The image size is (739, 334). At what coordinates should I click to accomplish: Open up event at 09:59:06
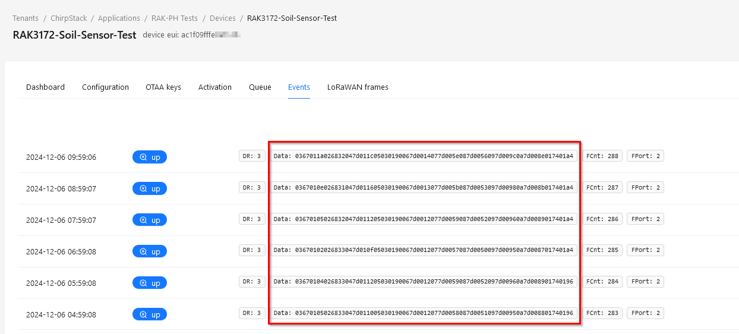pyautogui.click(x=150, y=157)
